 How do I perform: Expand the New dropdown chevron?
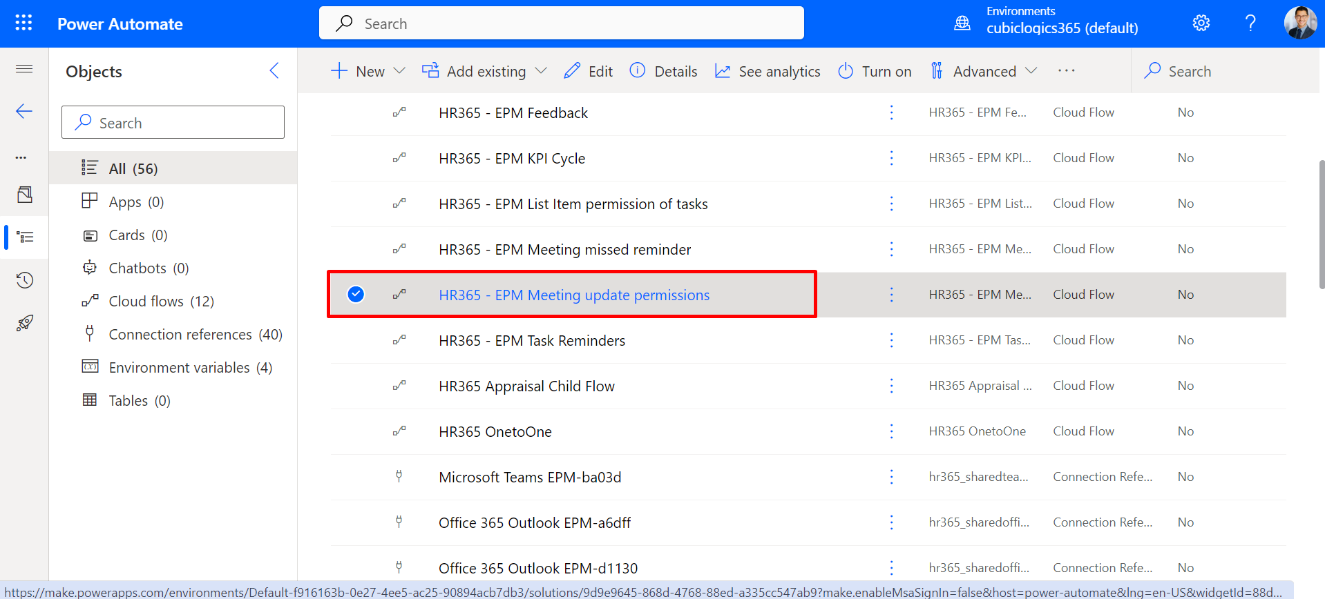[x=399, y=71]
